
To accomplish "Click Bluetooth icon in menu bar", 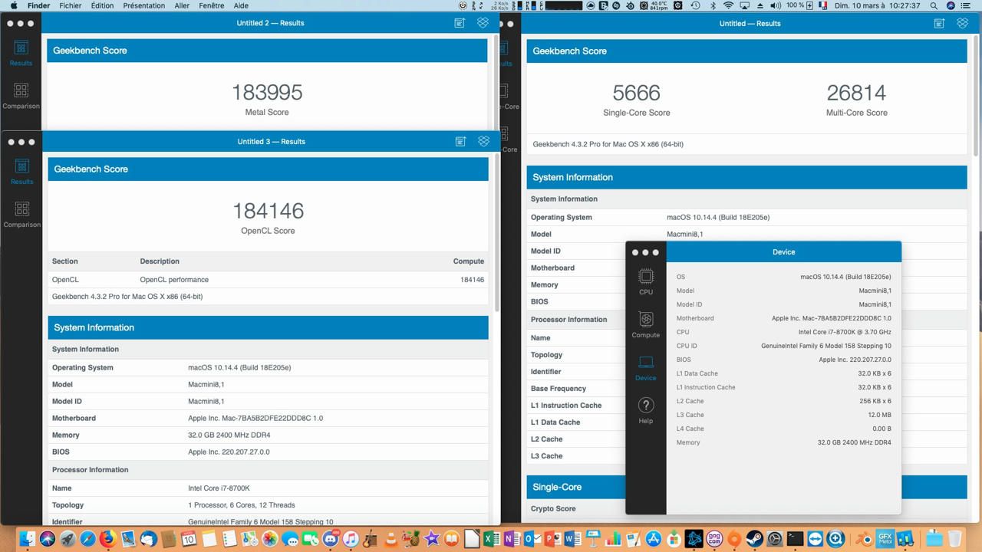I will point(713,5).
